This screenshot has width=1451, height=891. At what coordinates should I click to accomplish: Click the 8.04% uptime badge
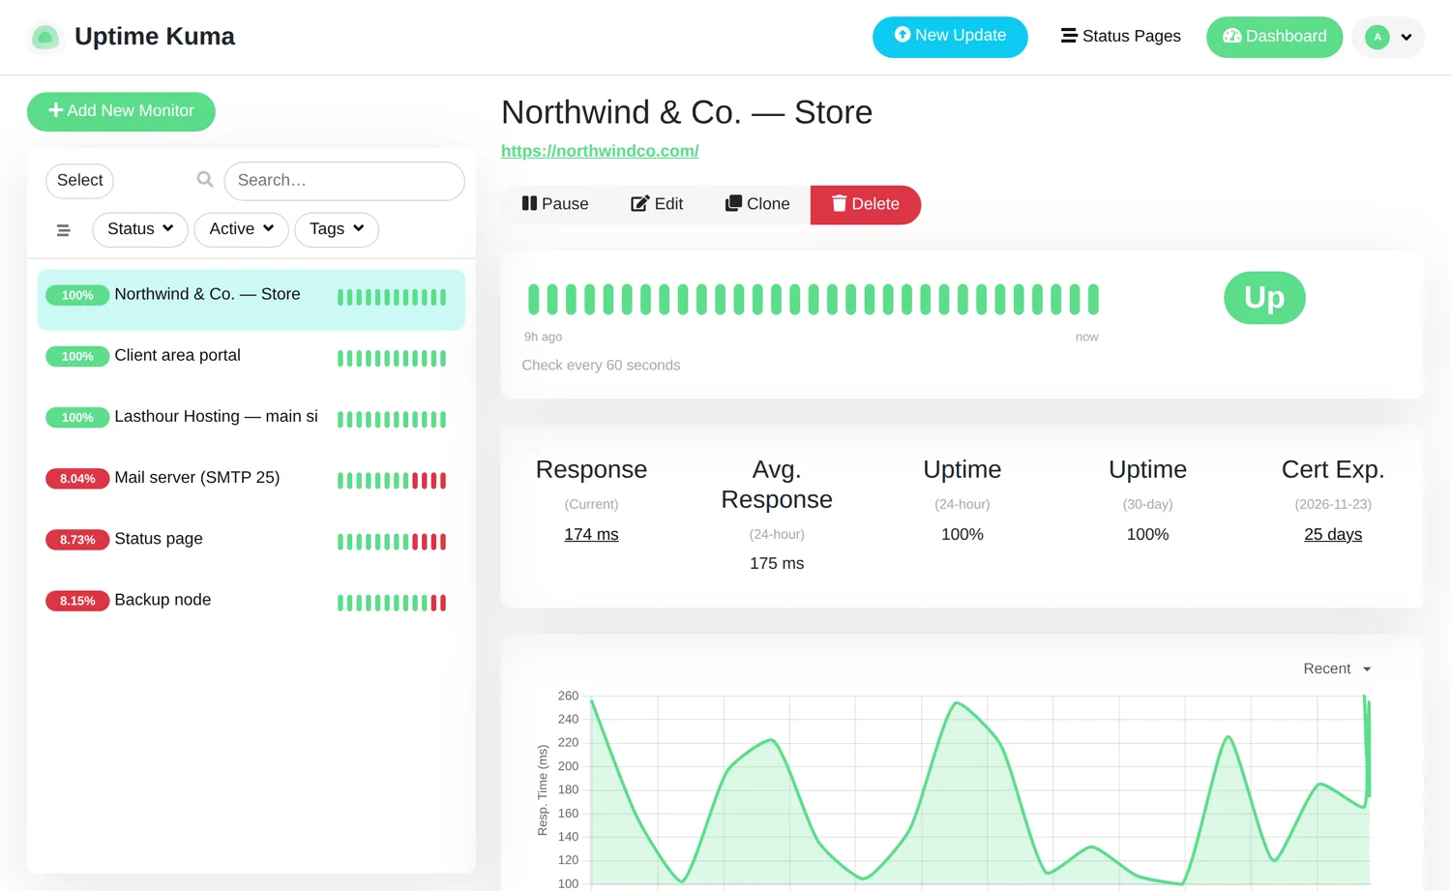(77, 479)
